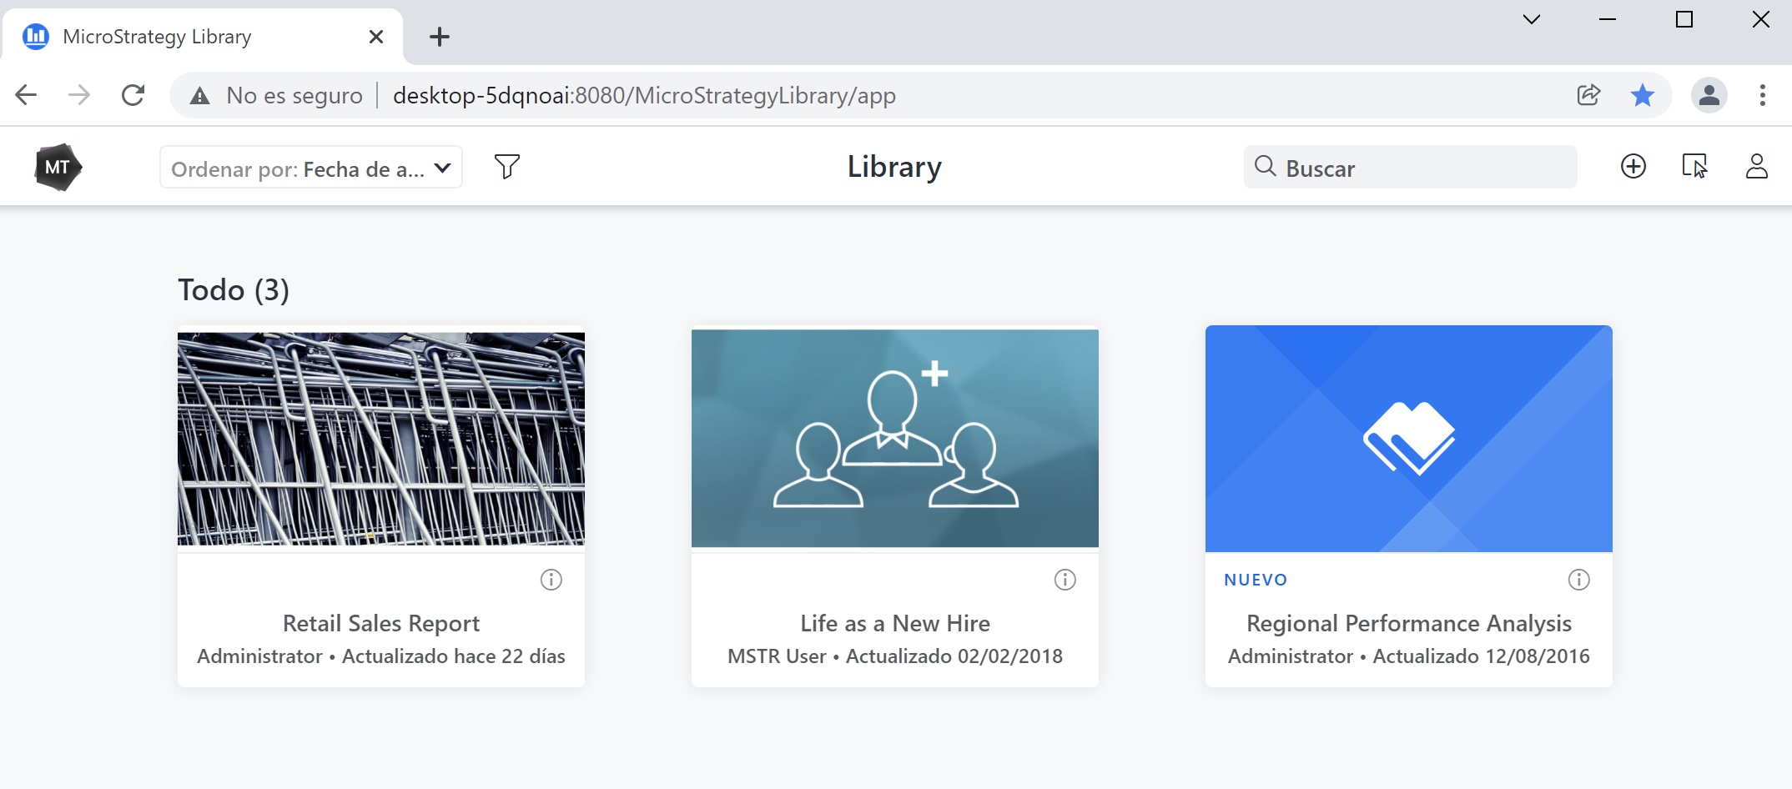
Task: Click the MT profile logo icon
Action: click(58, 167)
